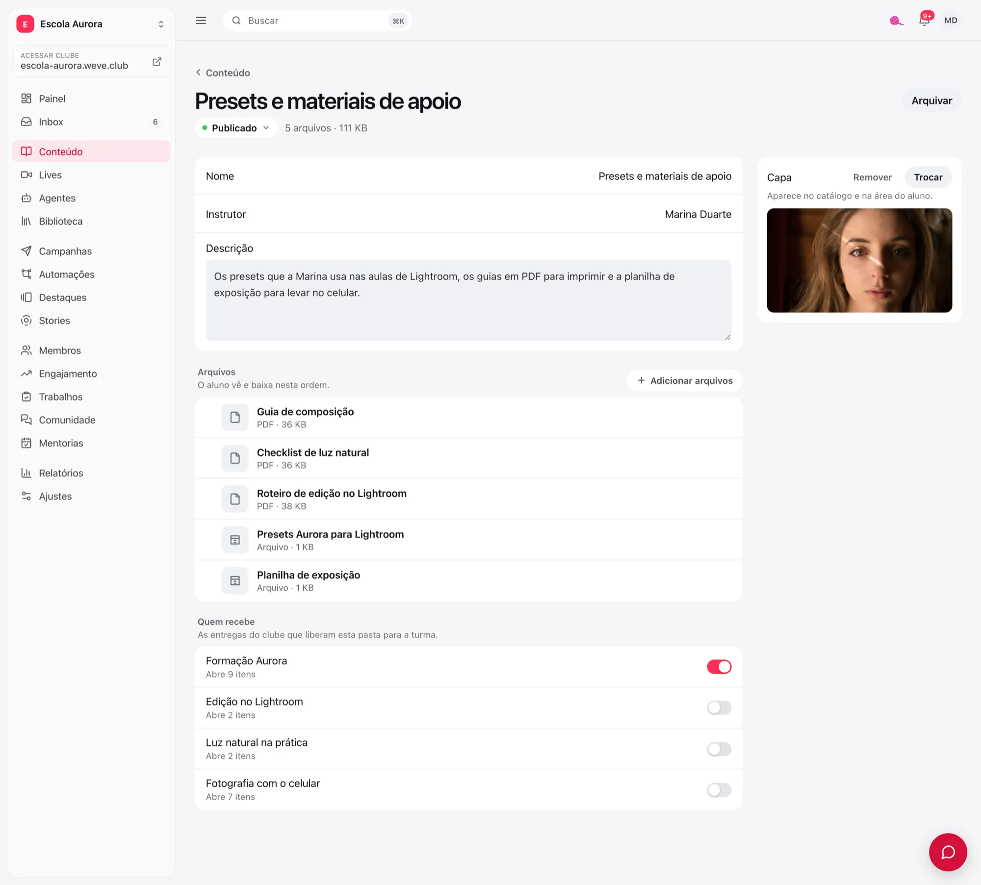Open Agentes in the sidebar
Viewport: 981px width, 885px height.
point(91,198)
